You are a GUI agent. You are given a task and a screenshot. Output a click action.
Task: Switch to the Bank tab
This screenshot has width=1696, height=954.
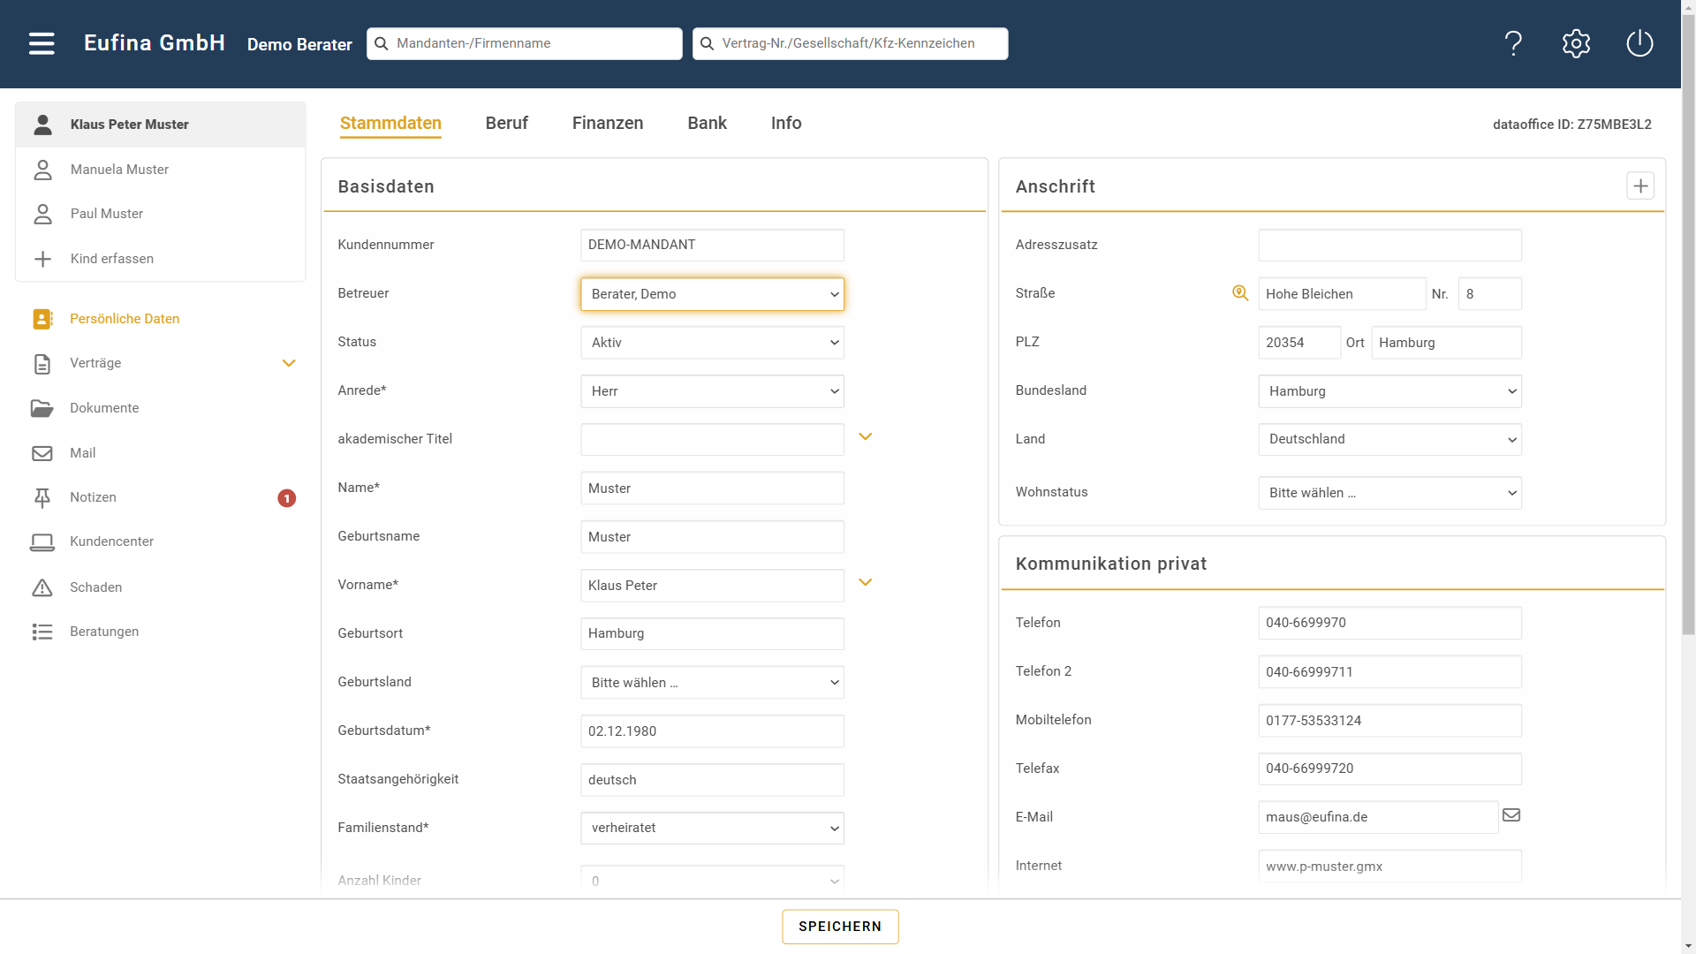[707, 124]
